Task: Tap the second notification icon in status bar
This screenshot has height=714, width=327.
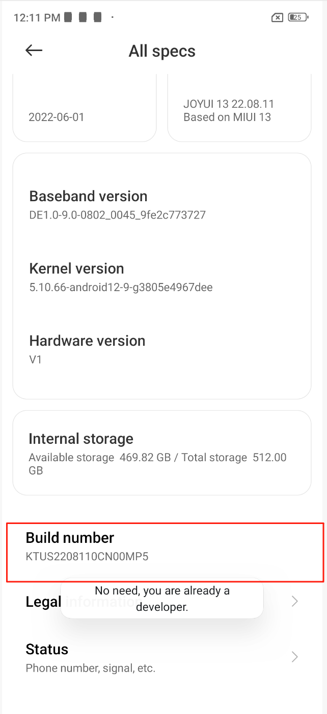Action: (x=83, y=17)
